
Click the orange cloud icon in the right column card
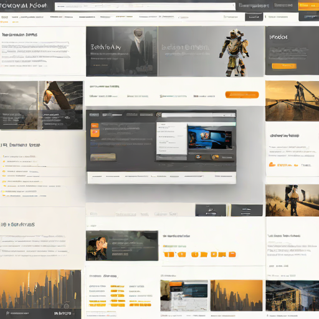[272, 164]
